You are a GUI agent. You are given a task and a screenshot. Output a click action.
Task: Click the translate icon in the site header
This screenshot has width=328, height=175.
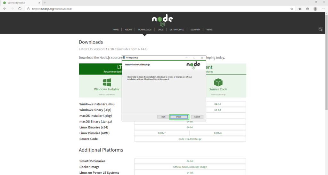pos(321,29)
